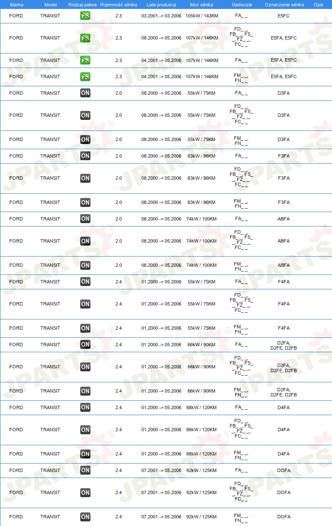The height and width of the screenshot is (526, 332).
Task: Click the Moc silnika column header
Action: point(201,5)
